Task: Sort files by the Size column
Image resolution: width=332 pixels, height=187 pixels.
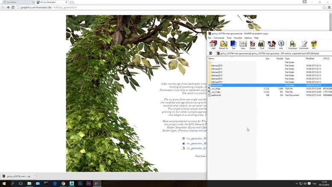Action: coord(268,58)
